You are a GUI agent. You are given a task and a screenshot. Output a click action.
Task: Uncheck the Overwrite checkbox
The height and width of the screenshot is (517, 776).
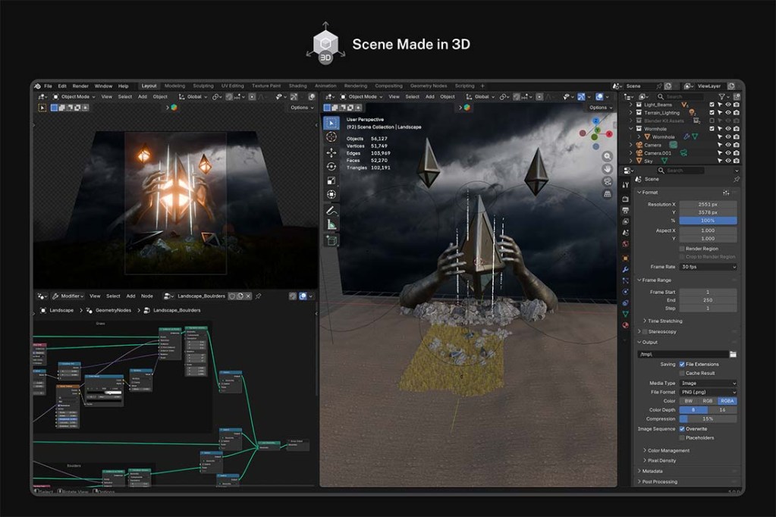pos(682,429)
